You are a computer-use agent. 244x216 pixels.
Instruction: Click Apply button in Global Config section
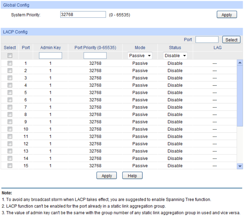227,15
